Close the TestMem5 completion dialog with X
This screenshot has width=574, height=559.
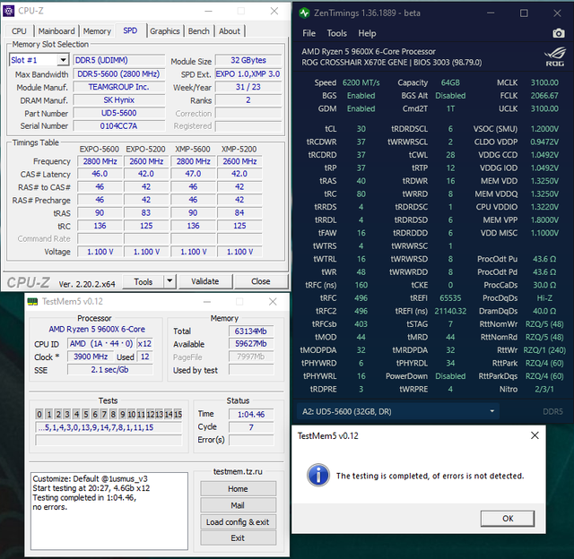tap(535, 435)
